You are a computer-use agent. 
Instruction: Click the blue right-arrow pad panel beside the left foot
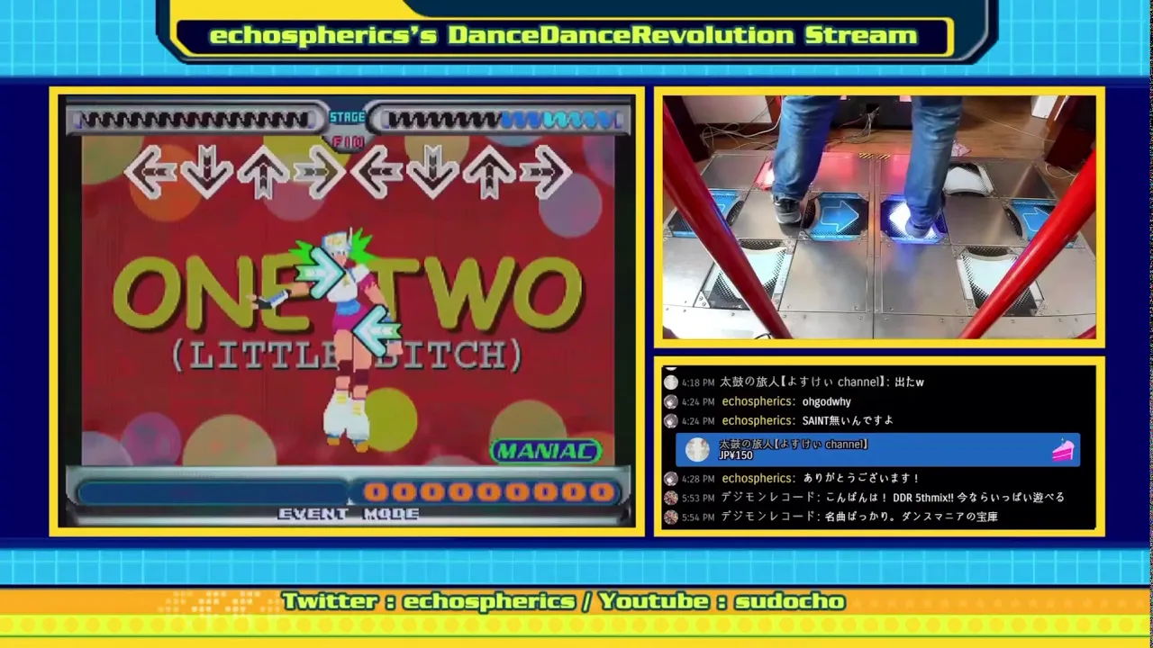(838, 219)
